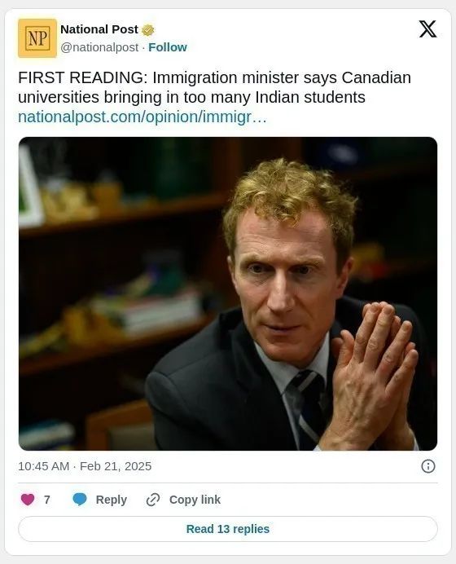This screenshot has height=564, width=456.
Task: Click the gold verified badge
Action: point(147,30)
